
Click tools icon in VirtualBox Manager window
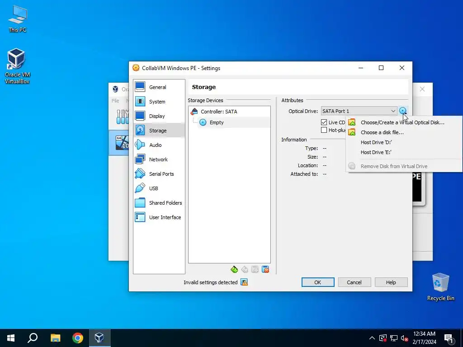pos(122,117)
